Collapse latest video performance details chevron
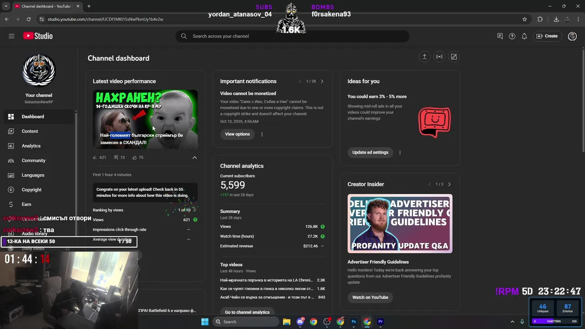This screenshot has height=329, width=585. coord(195,158)
